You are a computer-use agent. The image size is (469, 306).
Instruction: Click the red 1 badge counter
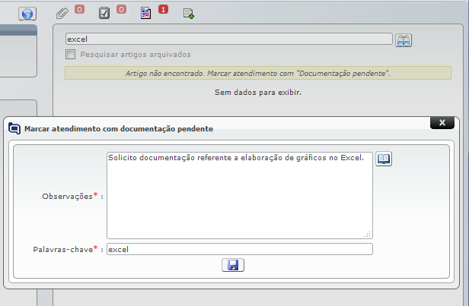pyautogui.click(x=163, y=10)
